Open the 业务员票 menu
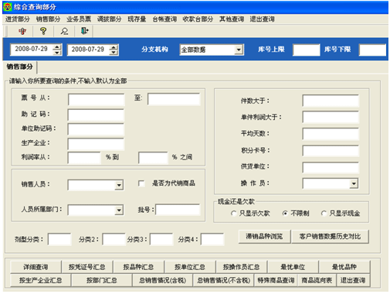390x294 pixels. click(x=79, y=19)
